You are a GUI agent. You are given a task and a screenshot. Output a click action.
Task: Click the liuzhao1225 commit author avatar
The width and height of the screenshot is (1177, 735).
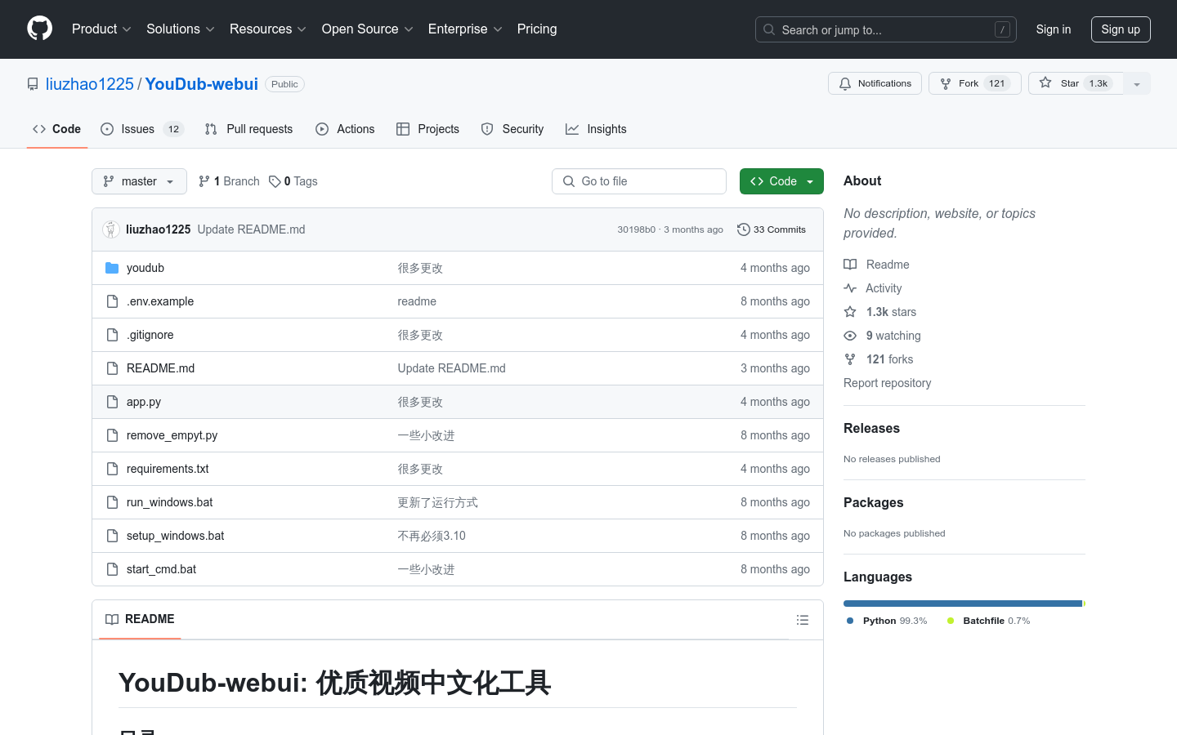point(111,229)
